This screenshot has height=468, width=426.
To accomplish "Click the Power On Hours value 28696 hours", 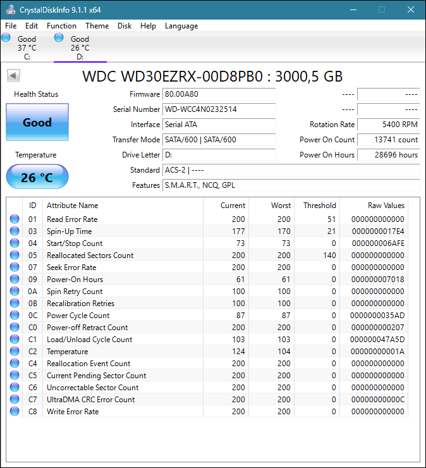I will [x=389, y=155].
